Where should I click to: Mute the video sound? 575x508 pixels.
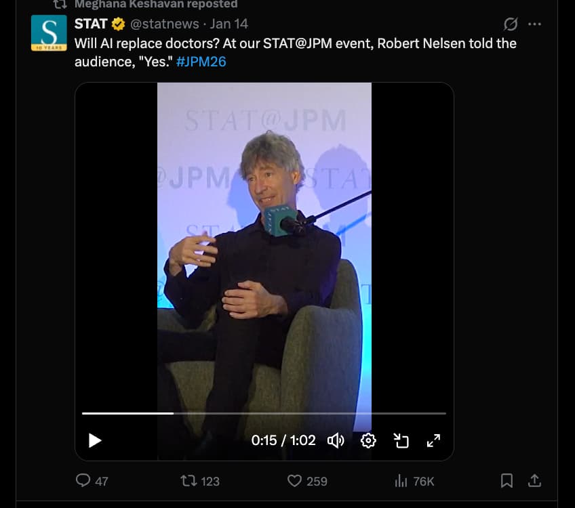click(336, 441)
